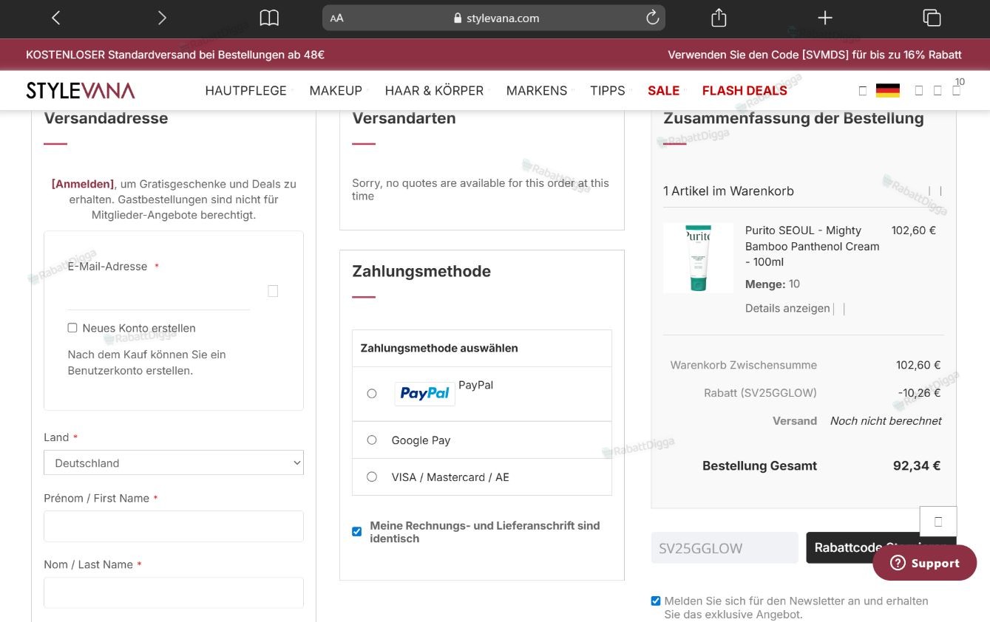Tap the AA reader text-size button
Image resolution: width=990 pixels, height=622 pixels.
pyautogui.click(x=337, y=18)
